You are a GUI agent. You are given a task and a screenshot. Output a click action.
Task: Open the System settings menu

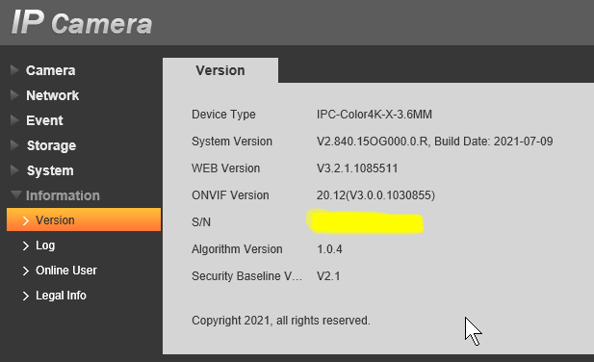[50, 170]
